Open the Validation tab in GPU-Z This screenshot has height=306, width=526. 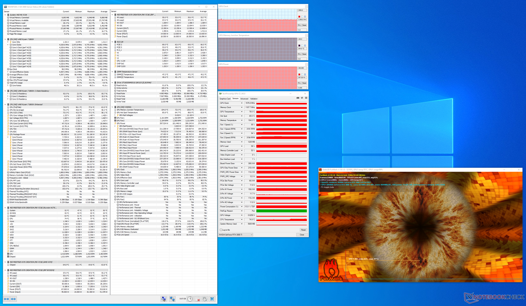pyautogui.click(x=254, y=99)
